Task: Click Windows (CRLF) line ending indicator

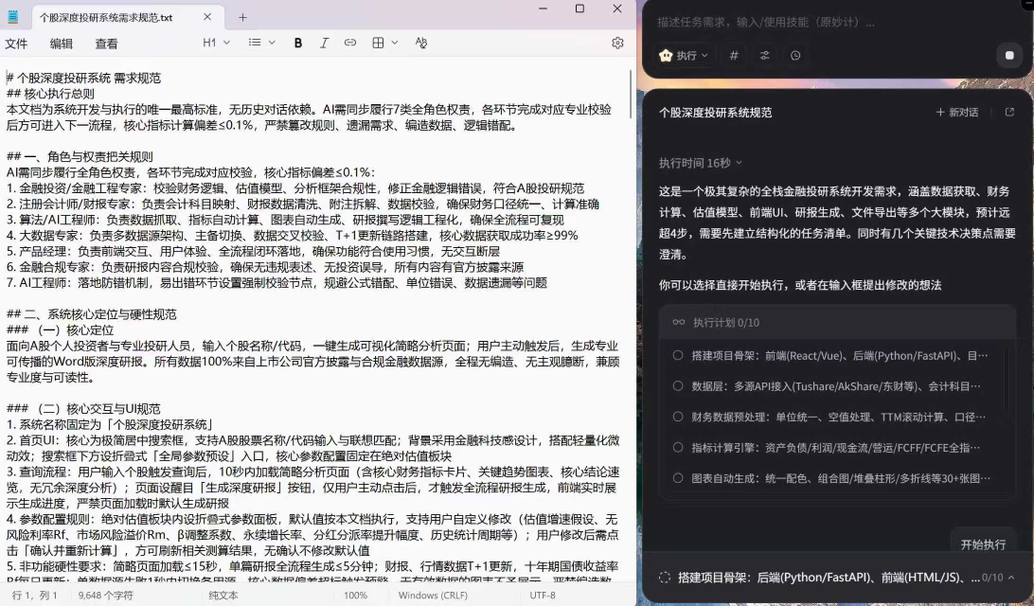Action: 433,595
